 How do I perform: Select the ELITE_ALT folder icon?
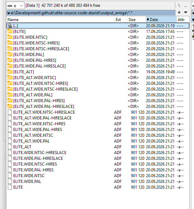10,72
